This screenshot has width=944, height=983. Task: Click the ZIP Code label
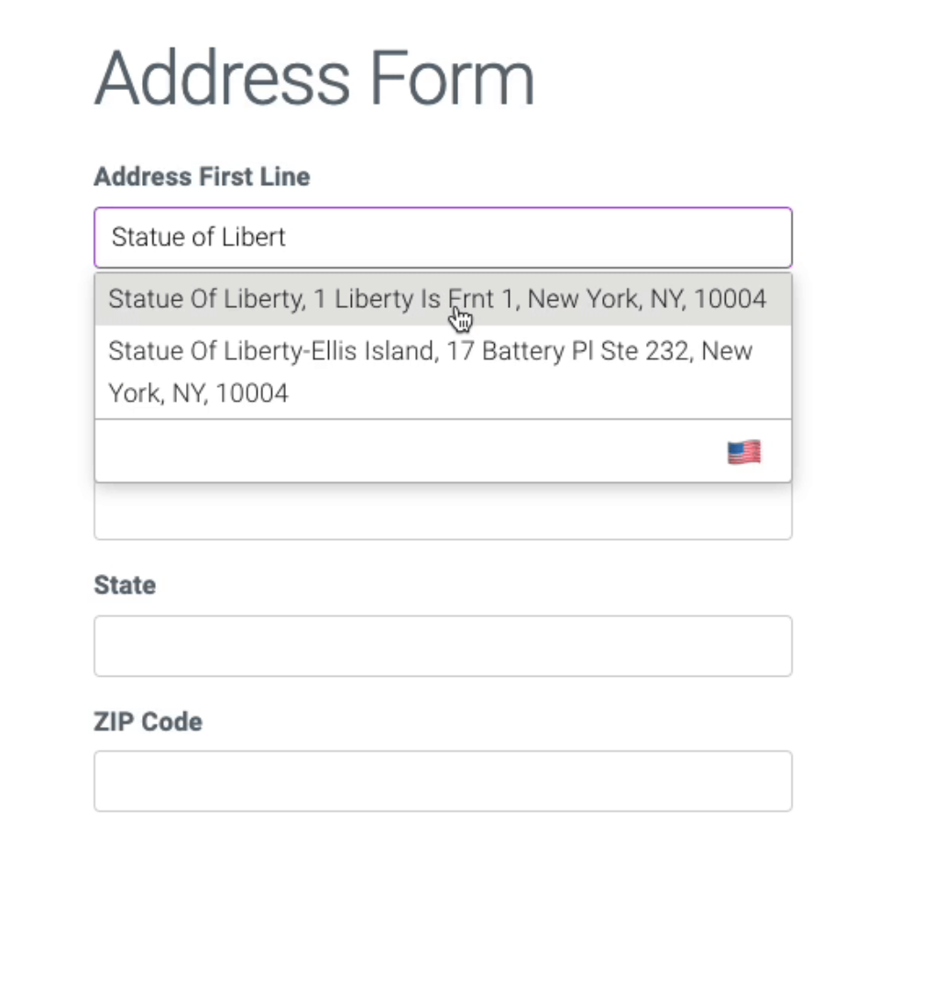(148, 722)
